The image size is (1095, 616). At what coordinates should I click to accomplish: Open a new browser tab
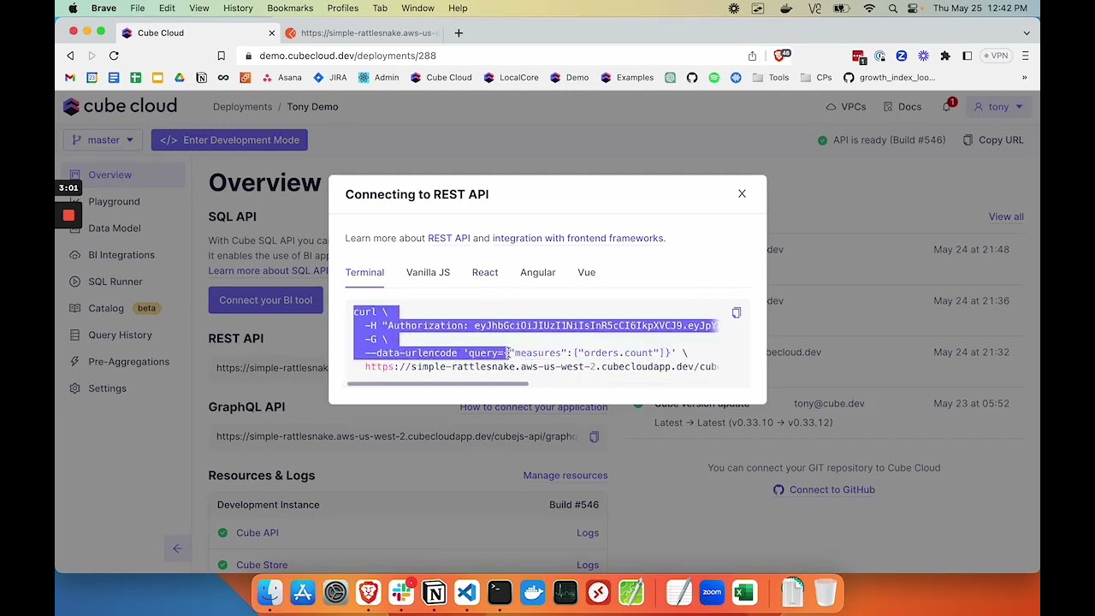click(459, 33)
